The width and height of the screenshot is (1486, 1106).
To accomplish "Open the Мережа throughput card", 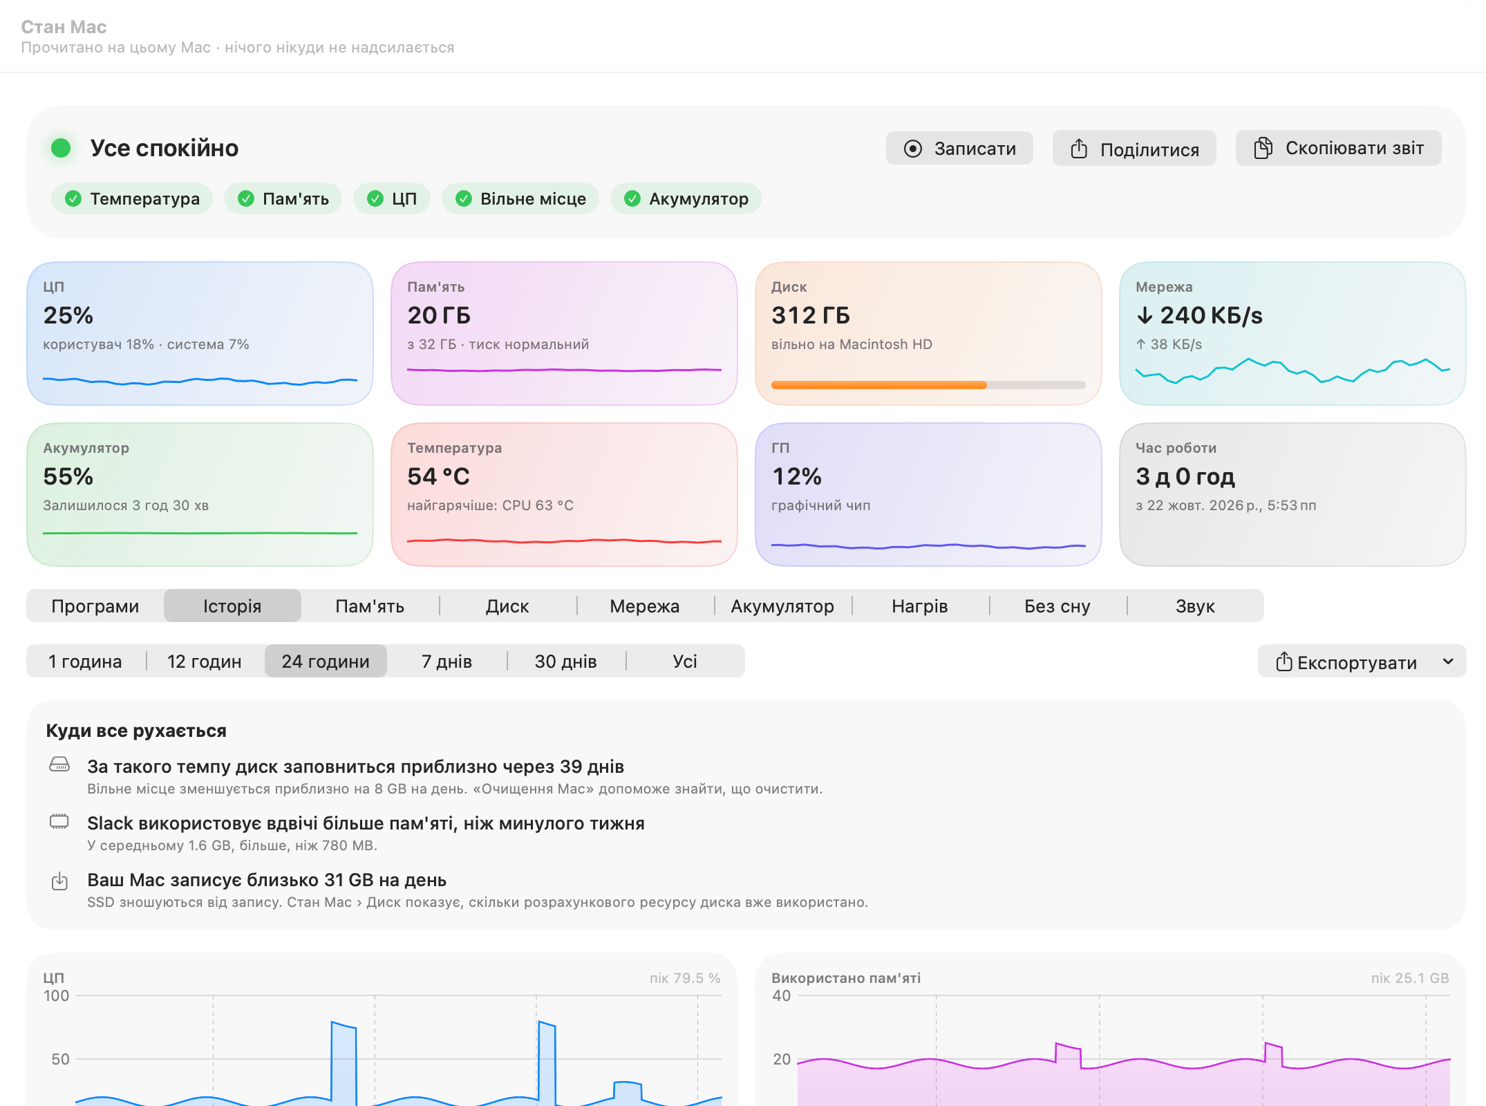I will (x=1292, y=333).
